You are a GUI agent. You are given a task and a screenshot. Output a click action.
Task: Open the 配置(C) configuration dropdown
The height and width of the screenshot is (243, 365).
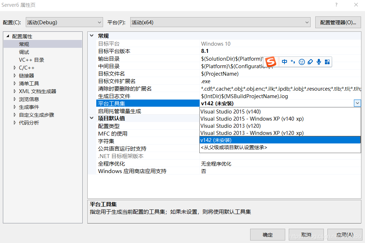pos(64,22)
